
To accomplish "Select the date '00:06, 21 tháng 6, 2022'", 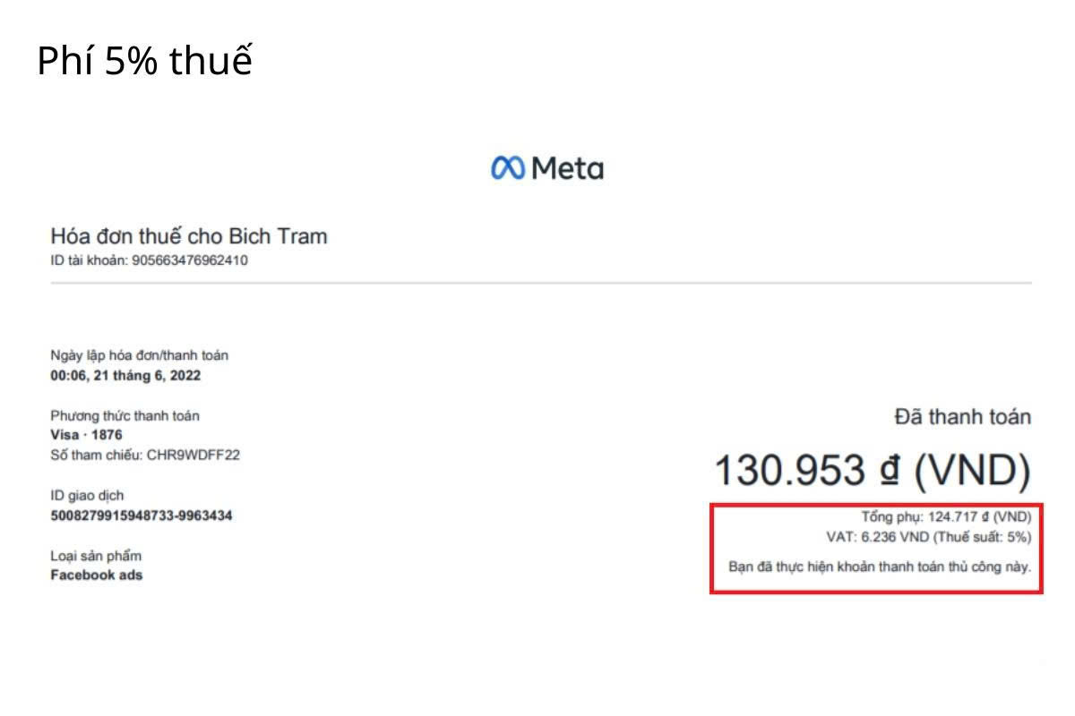I will point(125,376).
